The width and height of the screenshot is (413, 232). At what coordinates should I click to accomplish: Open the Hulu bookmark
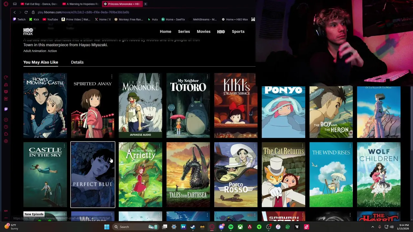[x=153, y=19]
